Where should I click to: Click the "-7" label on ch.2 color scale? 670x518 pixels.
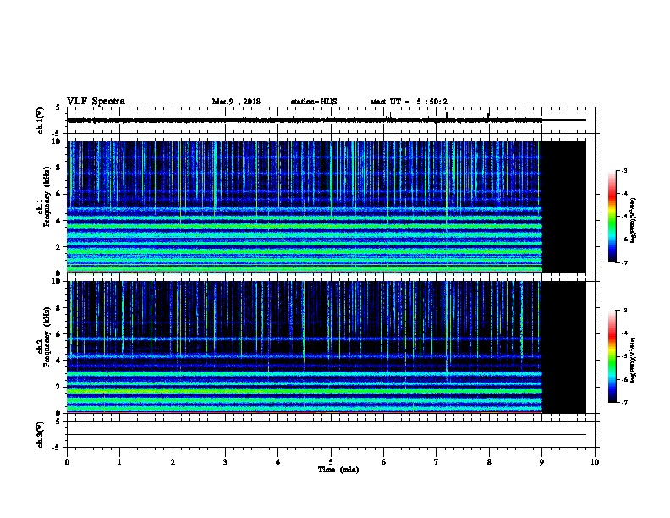coord(623,403)
